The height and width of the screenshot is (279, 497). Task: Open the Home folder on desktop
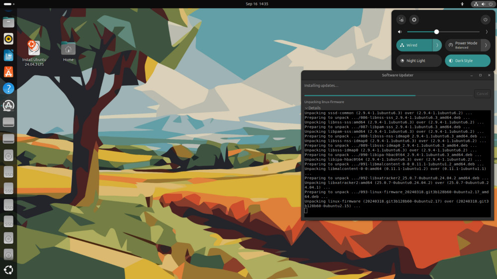pos(68,50)
